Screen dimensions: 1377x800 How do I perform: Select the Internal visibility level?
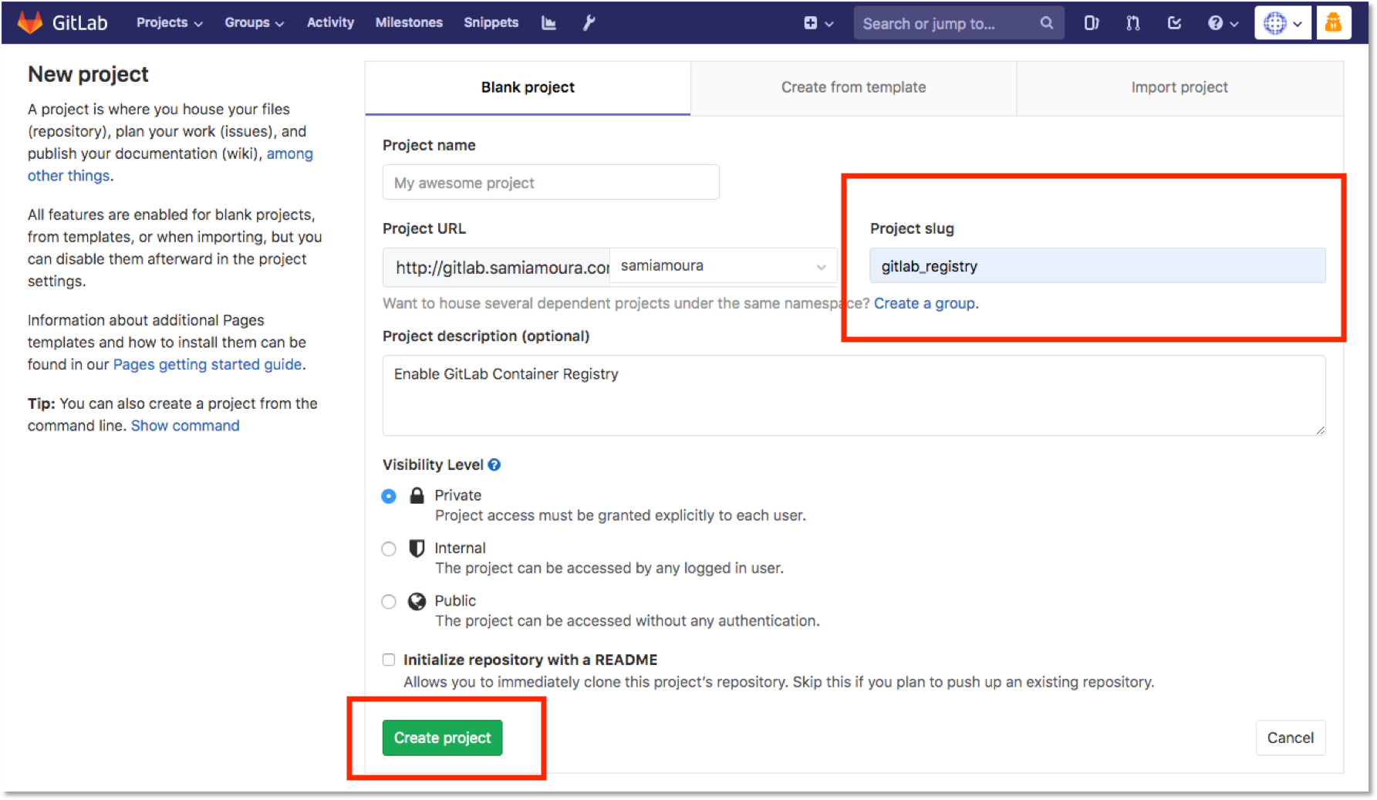click(x=389, y=549)
